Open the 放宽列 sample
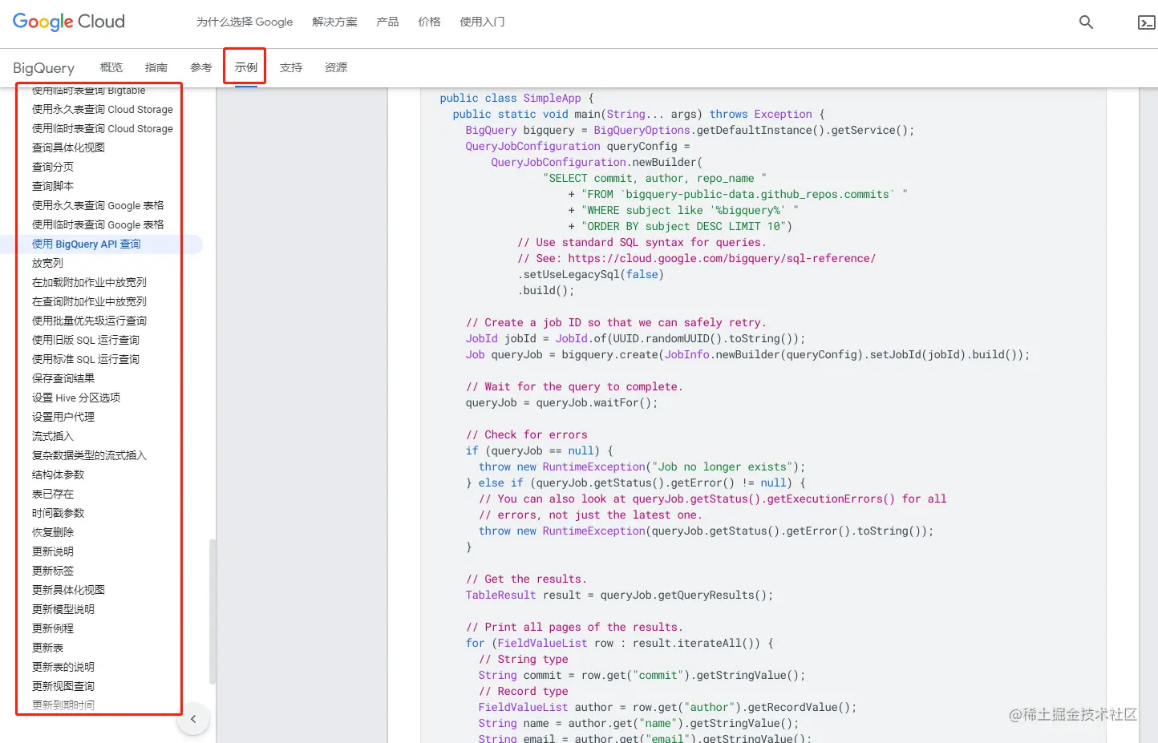Image resolution: width=1158 pixels, height=743 pixels. 47,263
